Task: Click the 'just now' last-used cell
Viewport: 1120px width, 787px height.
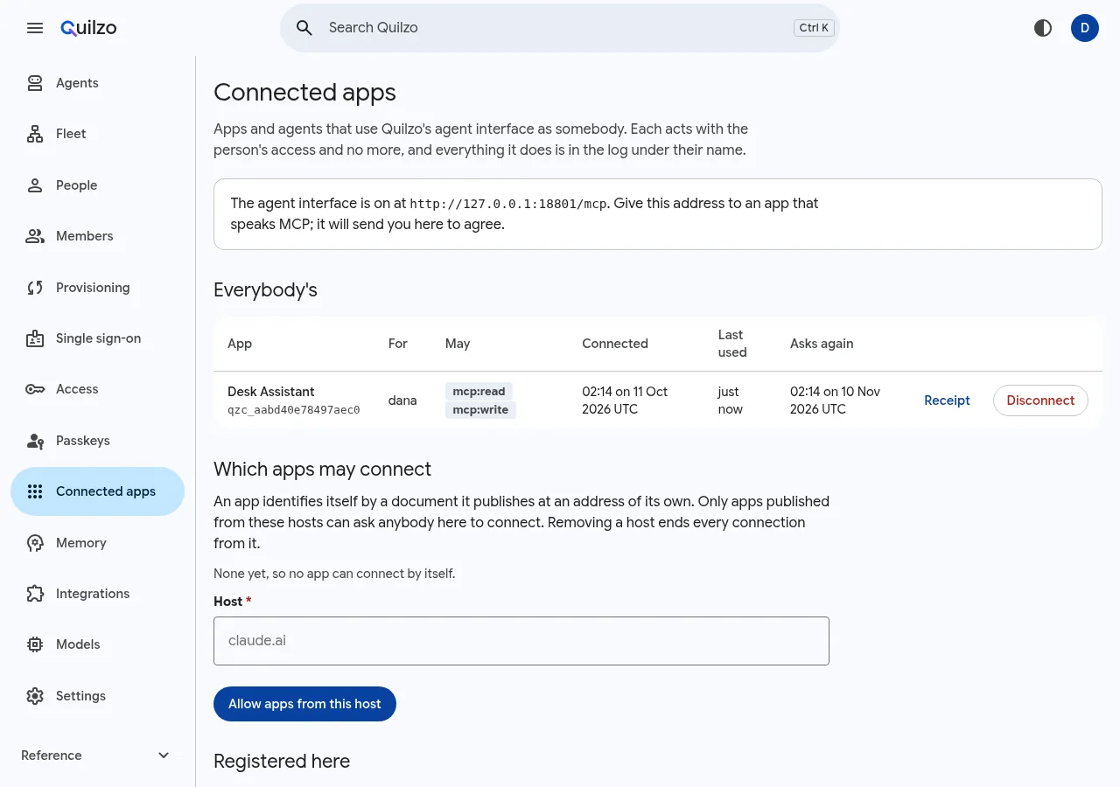Action: 731,400
